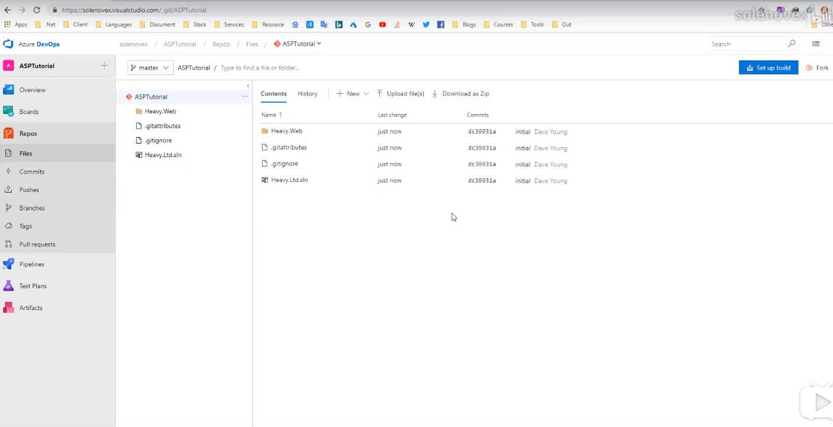Open the Boards section
The height and width of the screenshot is (427, 833).
pos(29,112)
